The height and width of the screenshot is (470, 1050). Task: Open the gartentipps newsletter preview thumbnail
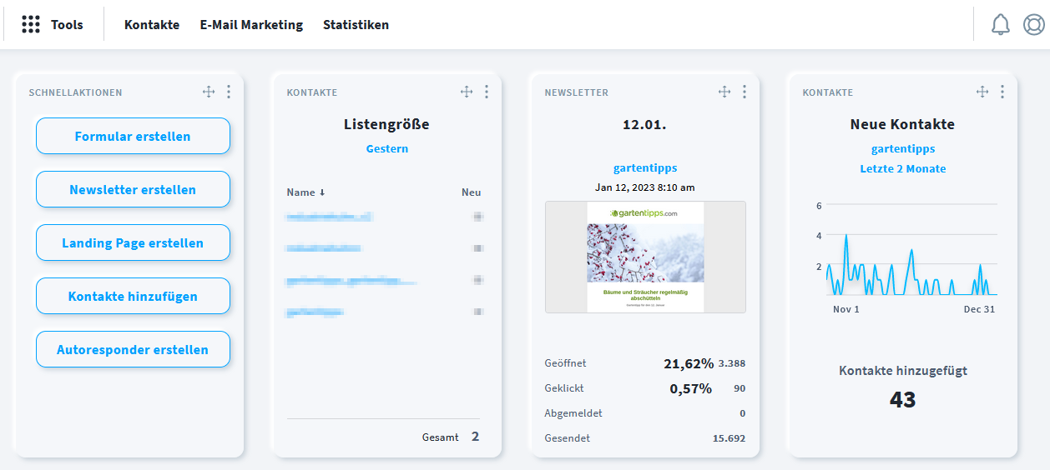(645, 257)
